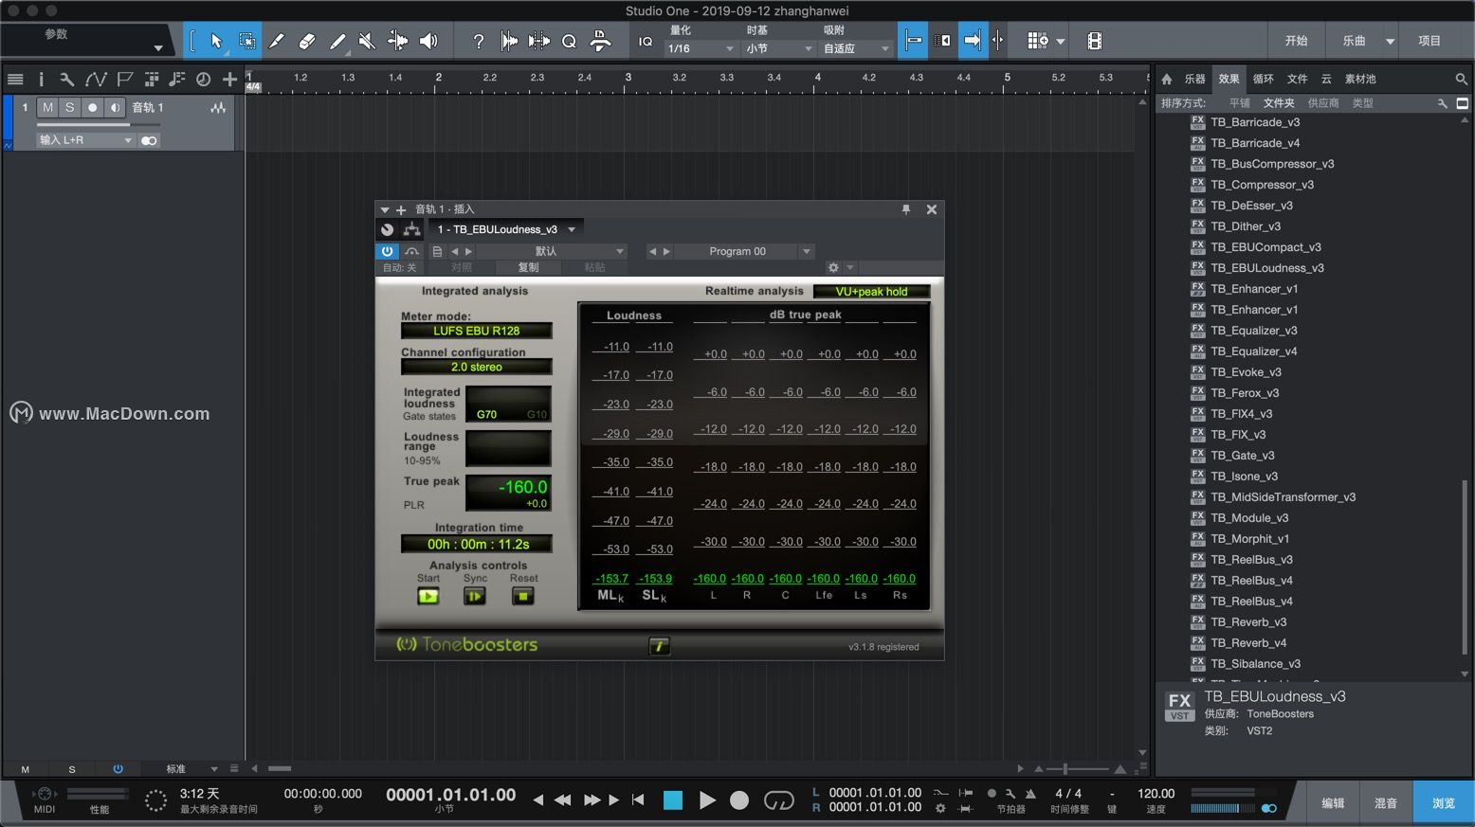
Task: Click the 项目 button at top right
Action: [1429, 41]
